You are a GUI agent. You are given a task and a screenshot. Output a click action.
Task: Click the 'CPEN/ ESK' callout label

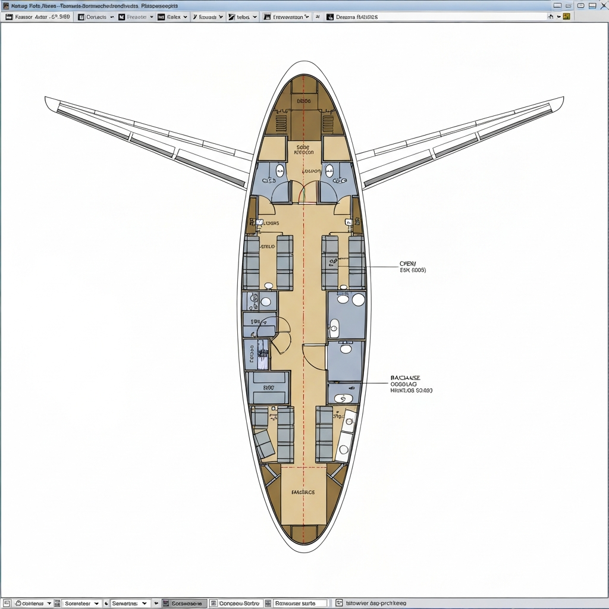coord(413,267)
